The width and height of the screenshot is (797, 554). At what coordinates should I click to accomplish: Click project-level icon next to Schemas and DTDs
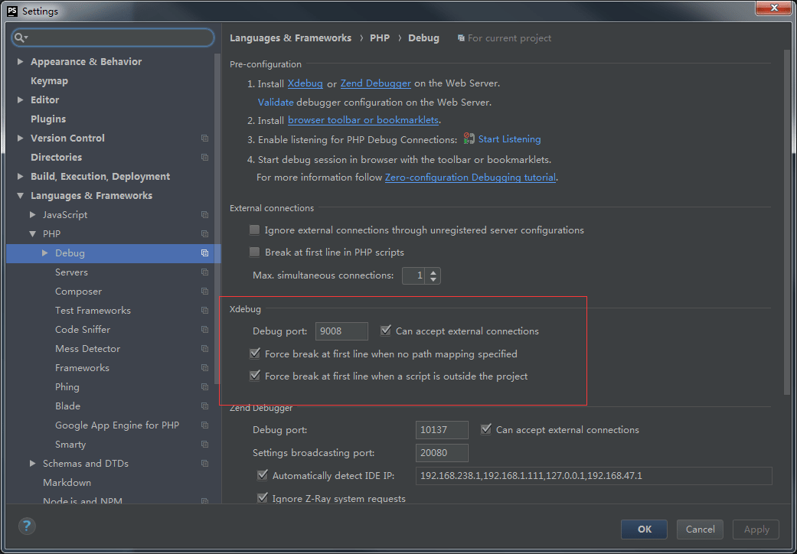coord(205,464)
